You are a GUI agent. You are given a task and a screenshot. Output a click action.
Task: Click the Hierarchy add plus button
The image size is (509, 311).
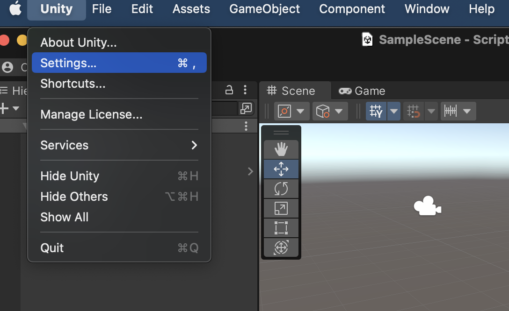point(4,108)
